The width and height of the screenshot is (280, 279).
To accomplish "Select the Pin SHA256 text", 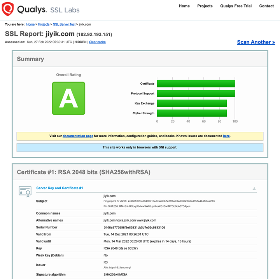I will (147, 206).
